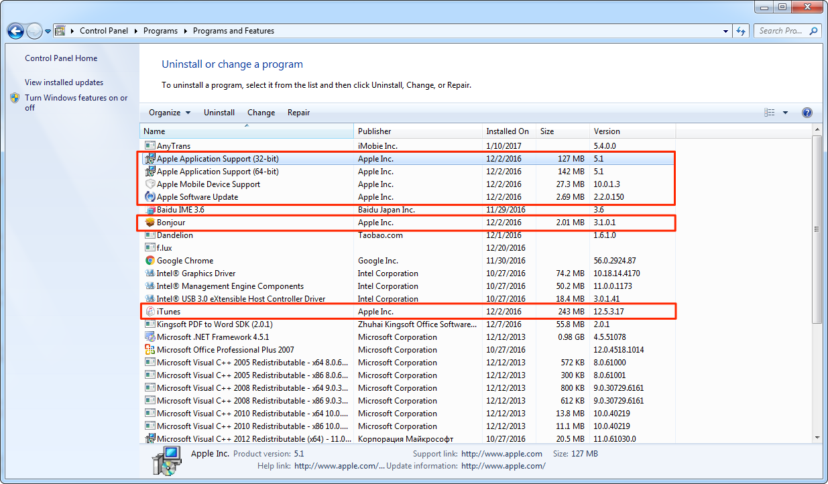
Task: Open the View installed updates link
Action: click(x=64, y=82)
